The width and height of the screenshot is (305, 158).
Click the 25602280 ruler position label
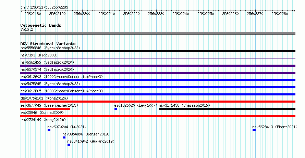pyautogui.click(x=280, y=14)
